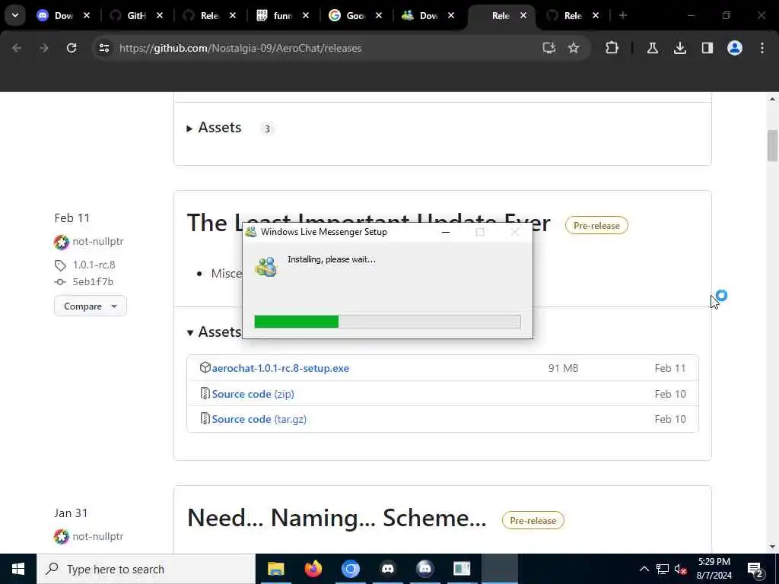Download aerochat-1.0.1-rc.8-setup.exe
779x584 pixels.
pos(280,368)
